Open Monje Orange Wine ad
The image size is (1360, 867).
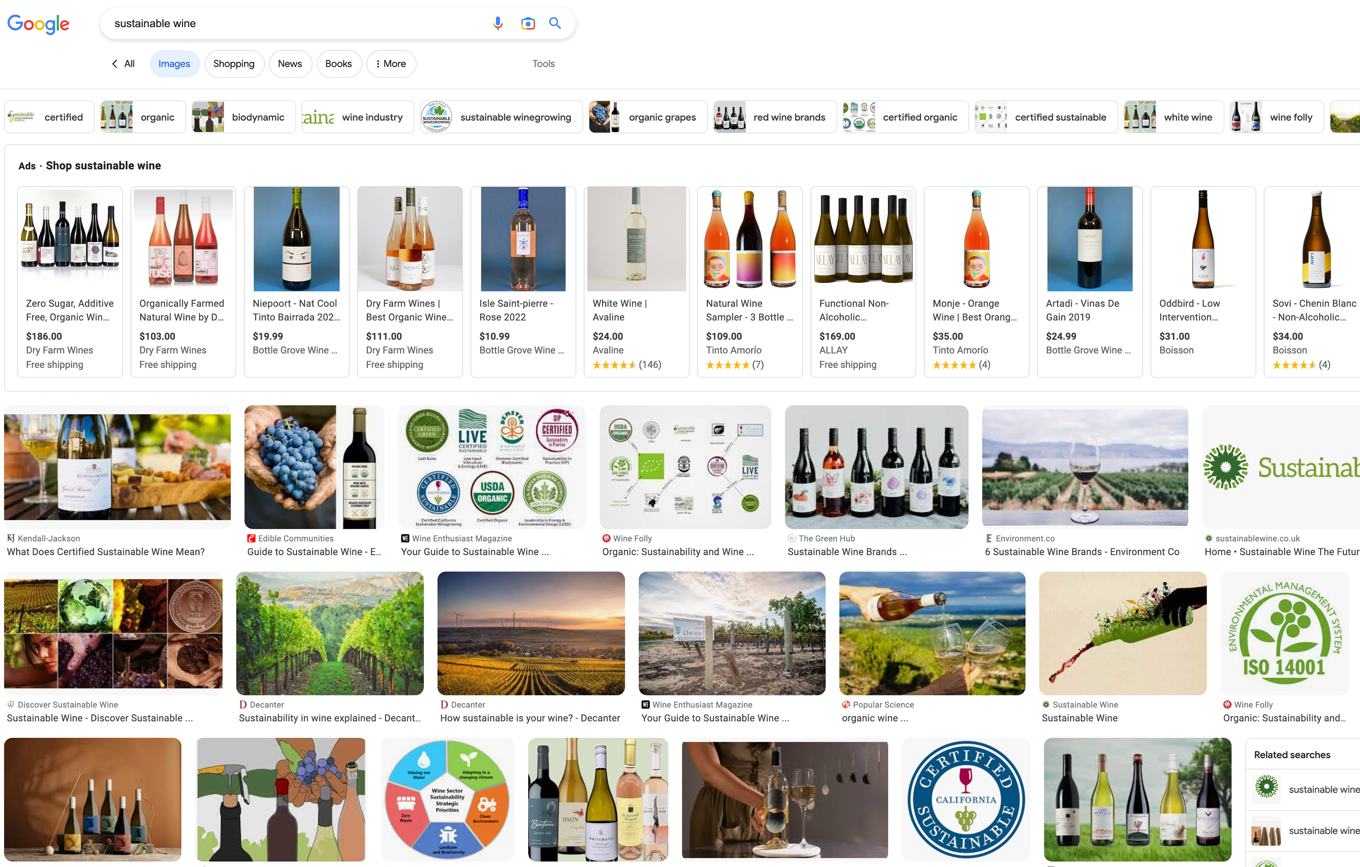[x=976, y=281]
